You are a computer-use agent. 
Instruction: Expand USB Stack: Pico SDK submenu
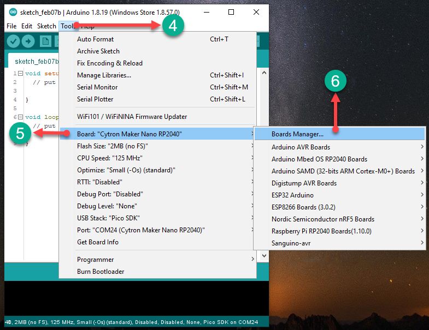[x=157, y=218]
